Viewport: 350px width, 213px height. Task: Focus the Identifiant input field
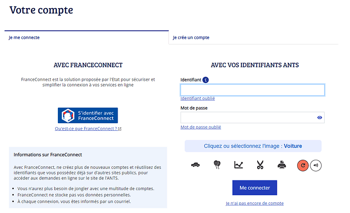pyautogui.click(x=253, y=90)
